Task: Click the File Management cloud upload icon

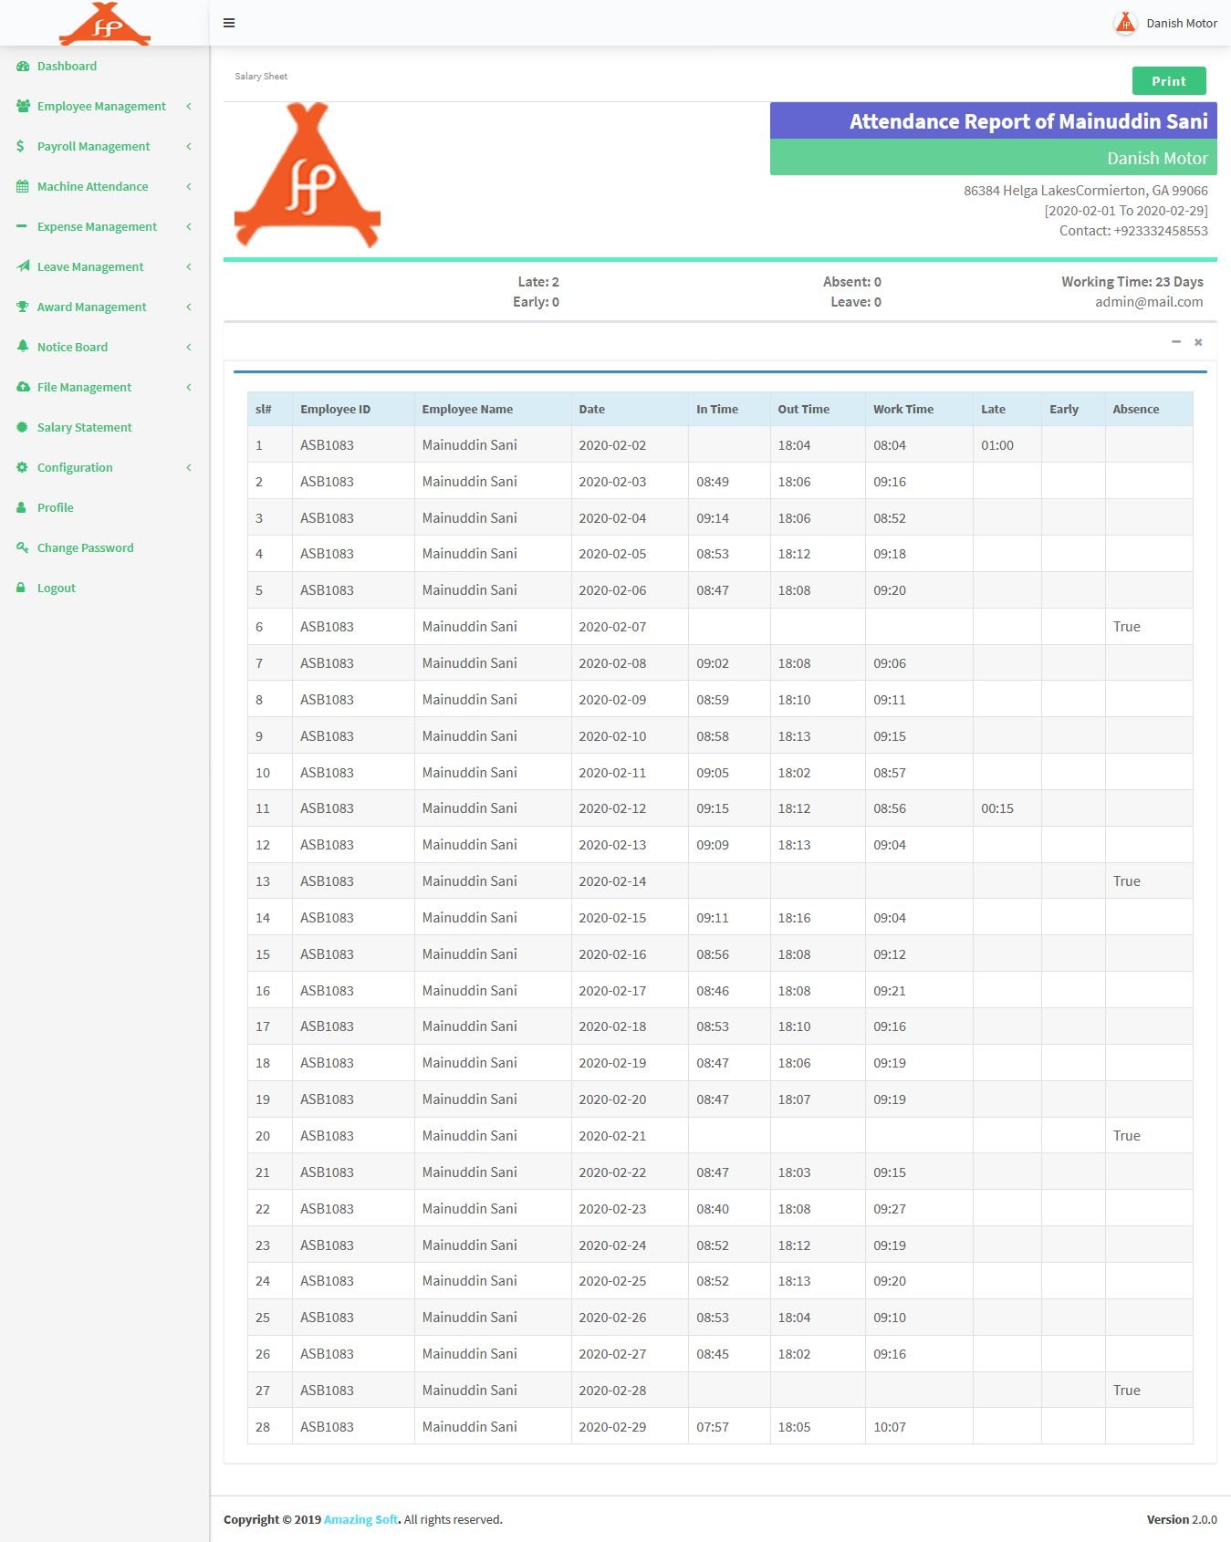Action: [x=23, y=388]
